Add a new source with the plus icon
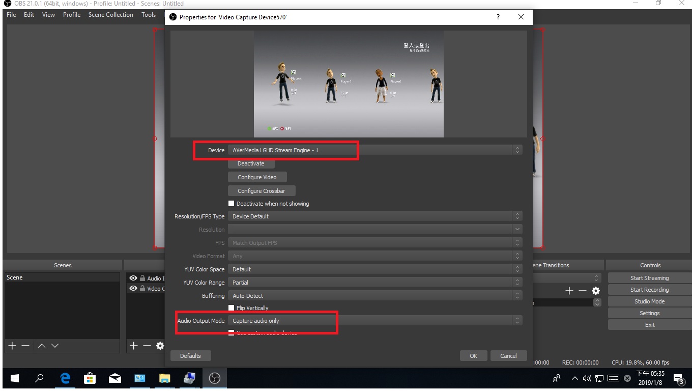The width and height of the screenshot is (692, 391). point(134,346)
